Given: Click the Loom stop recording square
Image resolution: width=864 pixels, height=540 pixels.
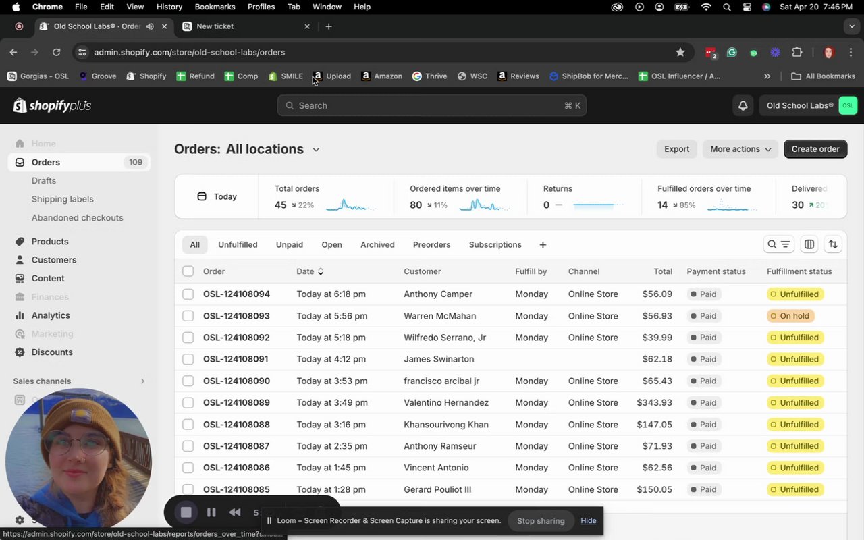Looking at the screenshot, I should (x=186, y=512).
